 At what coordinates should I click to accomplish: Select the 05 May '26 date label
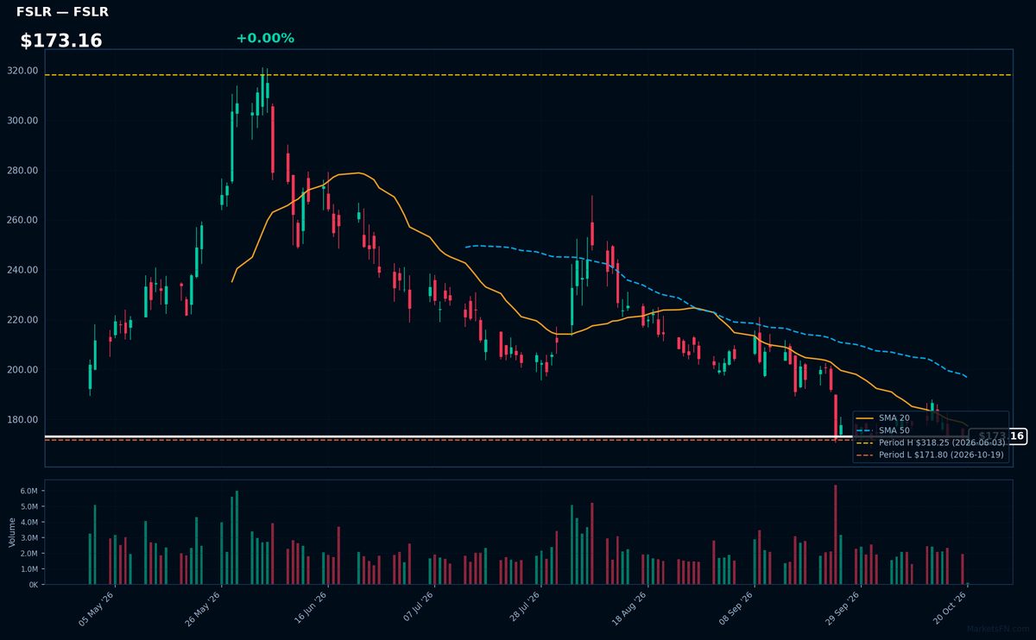[97, 607]
